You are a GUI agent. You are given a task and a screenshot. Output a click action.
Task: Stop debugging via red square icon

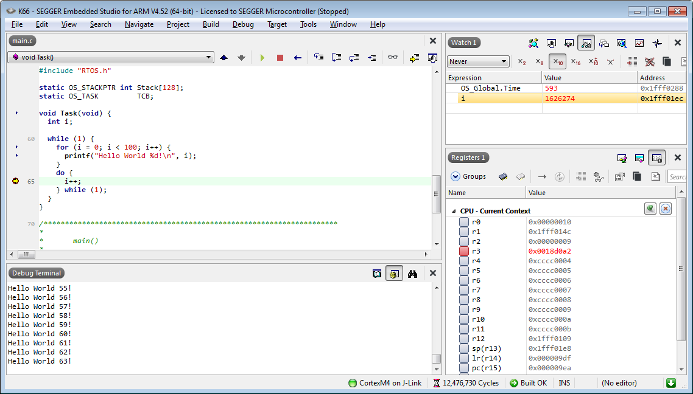[x=280, y=57]
